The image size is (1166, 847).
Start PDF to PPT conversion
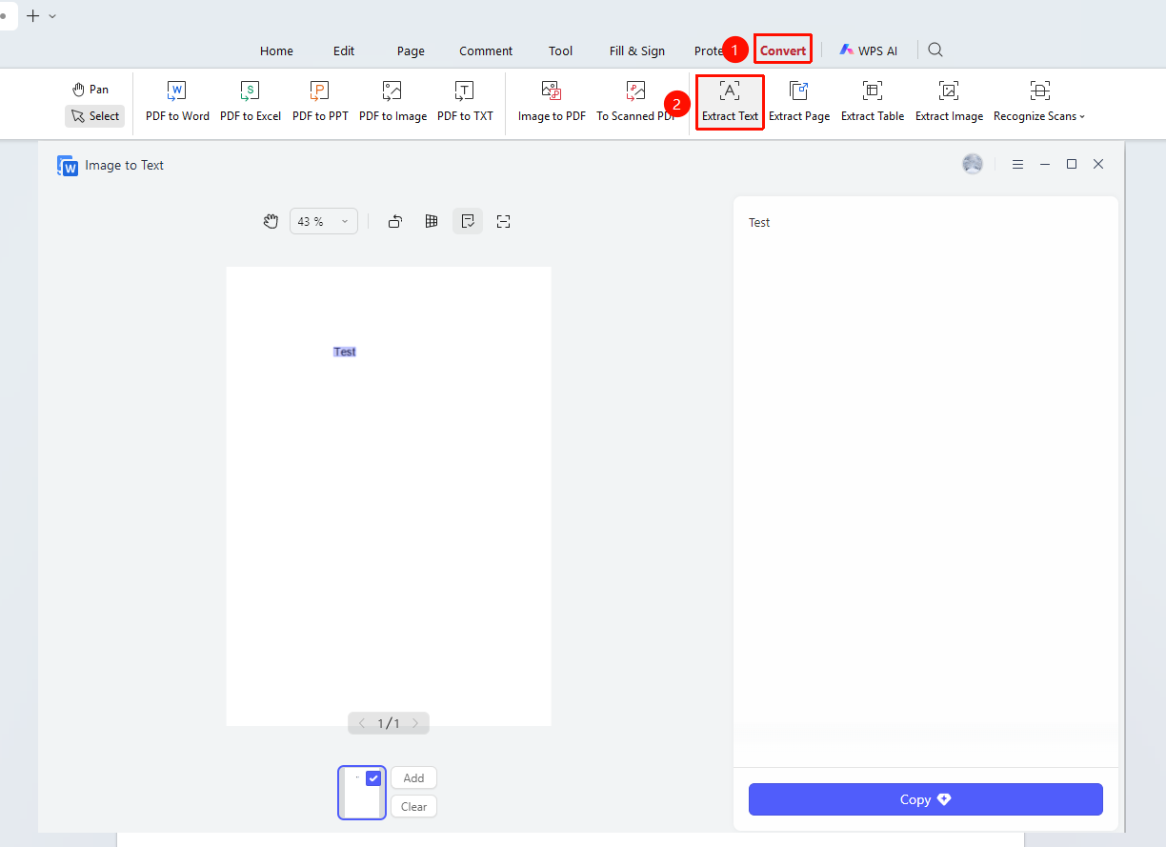[320, 102]
